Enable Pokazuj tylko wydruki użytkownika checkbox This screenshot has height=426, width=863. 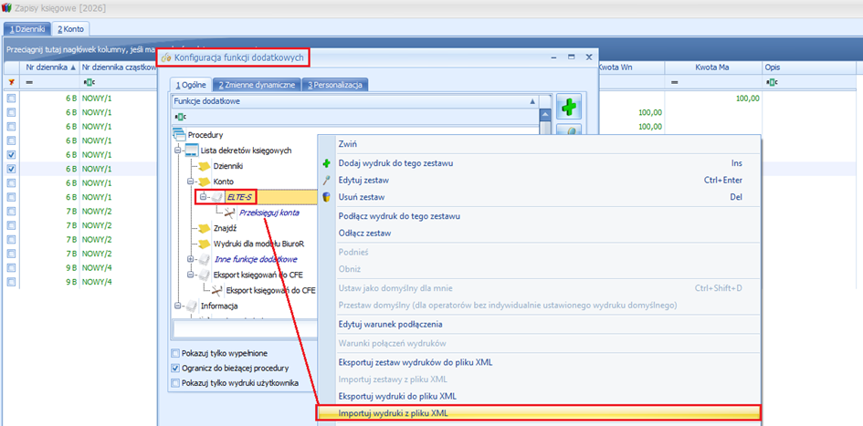tap(175, 383)
